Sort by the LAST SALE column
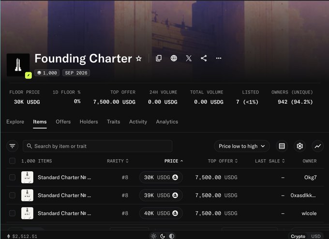The height and width of the screenshot is (239, 329). (270, 161)
